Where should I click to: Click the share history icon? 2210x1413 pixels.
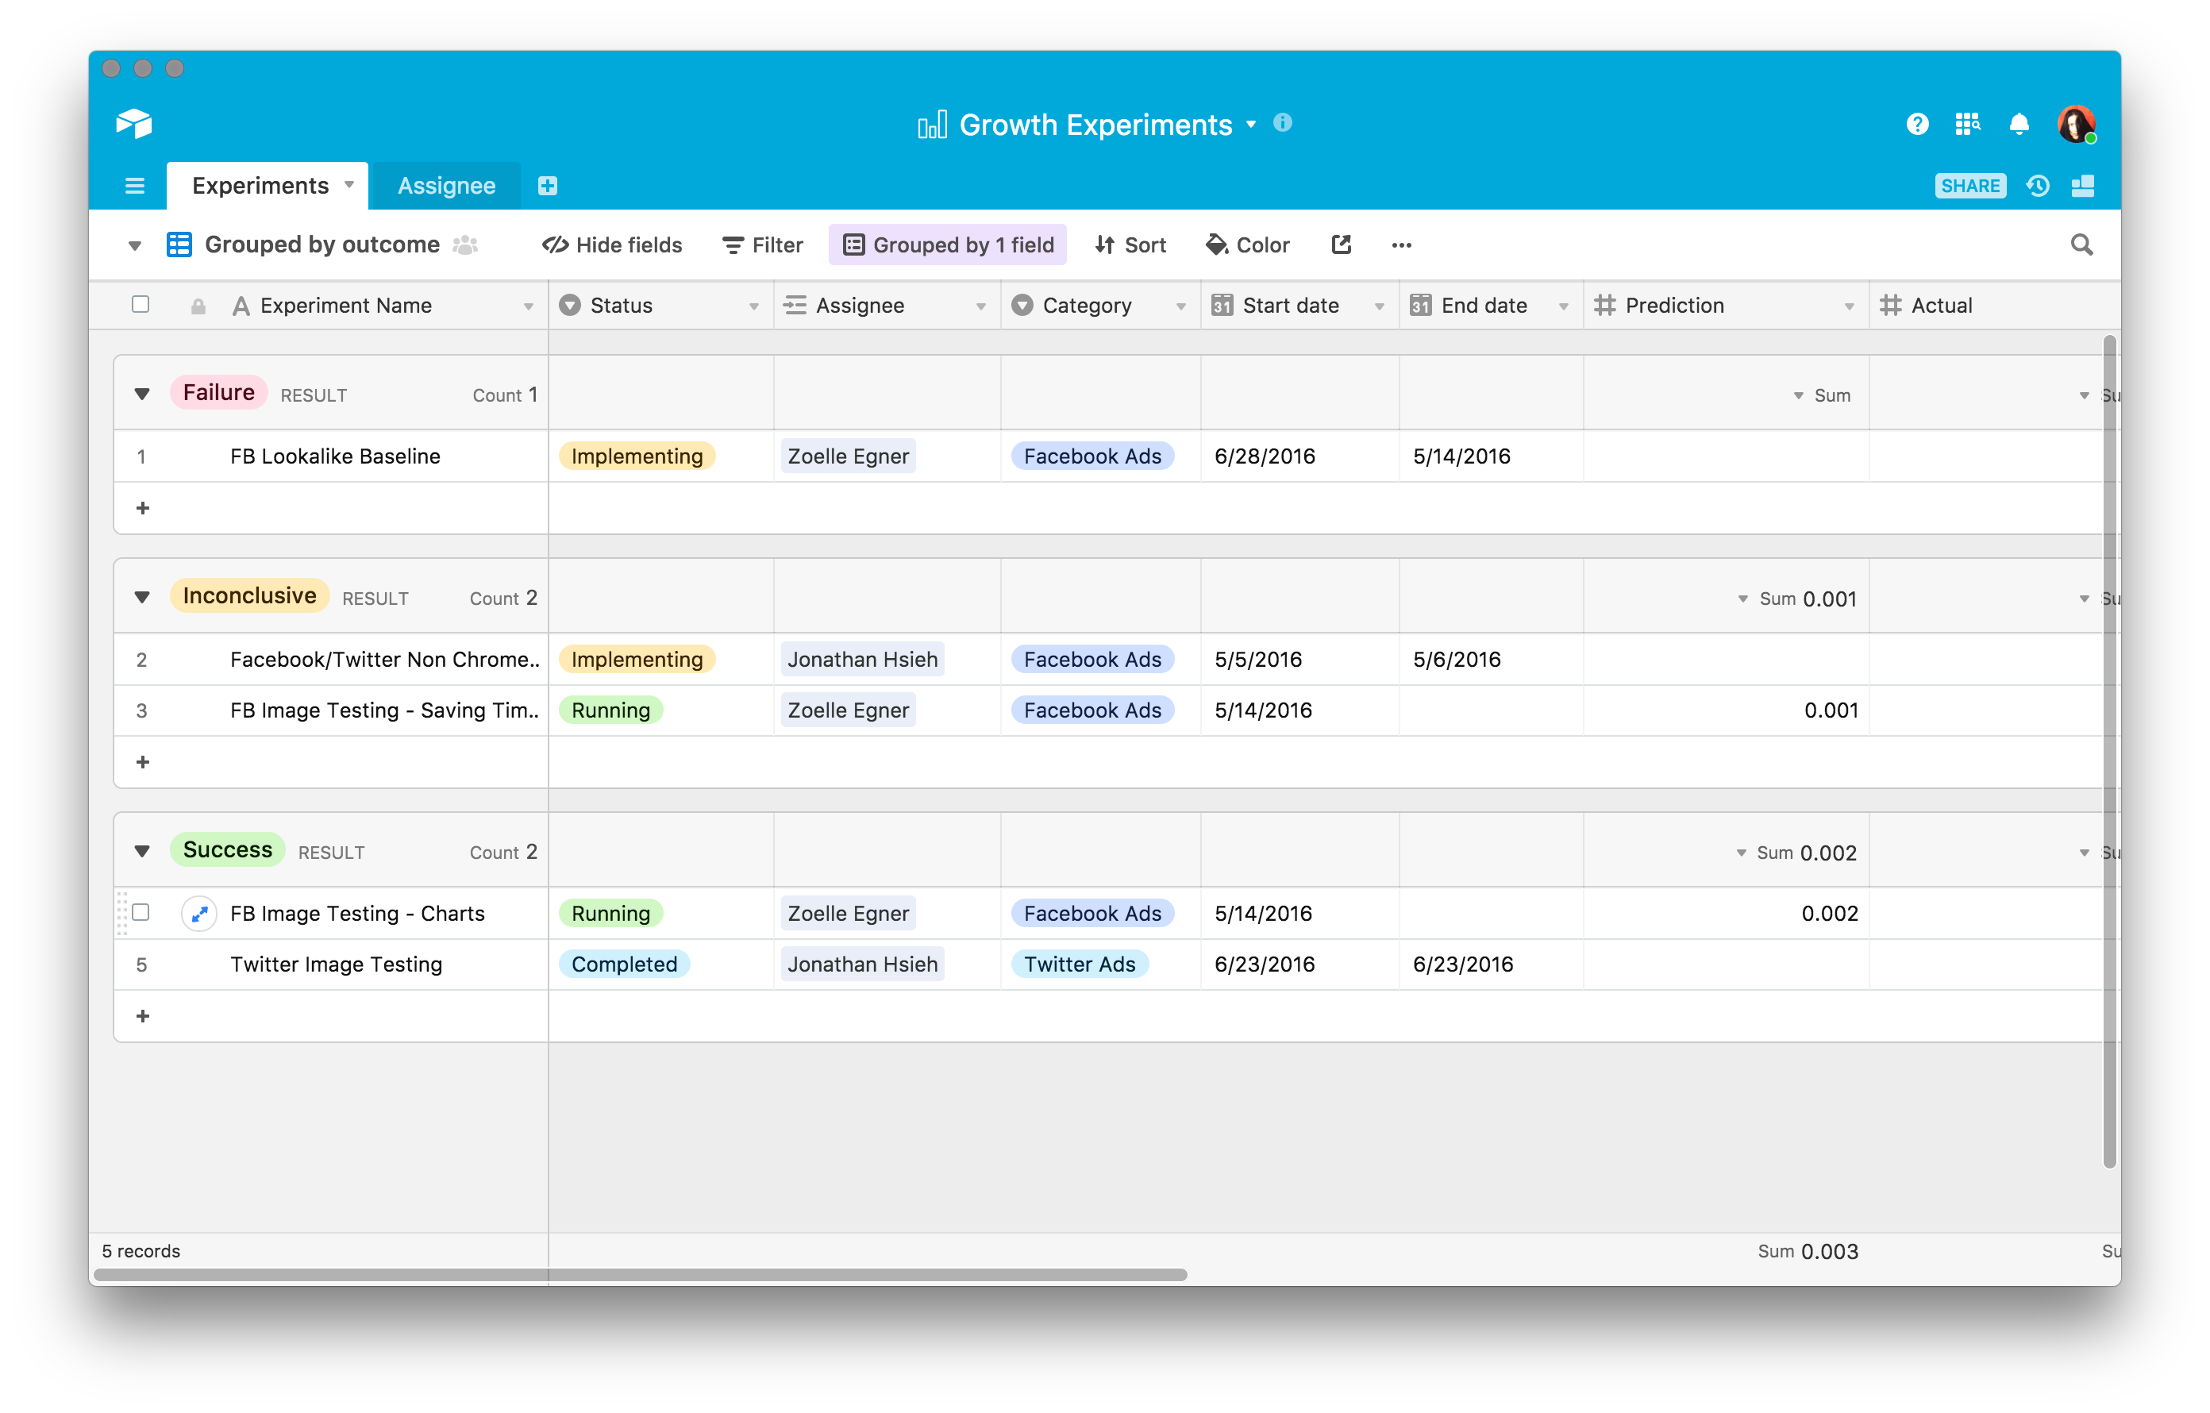(2038, 185)
